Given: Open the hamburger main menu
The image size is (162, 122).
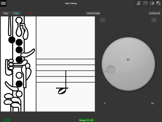Looking at the screenshot, I should pyautogui.click(x=3, y=3).
